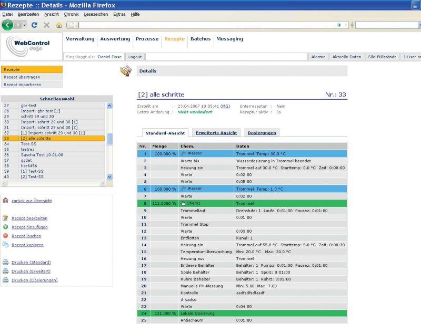Open the Chronik menu
421x324 pixels.
click(71, 14)
